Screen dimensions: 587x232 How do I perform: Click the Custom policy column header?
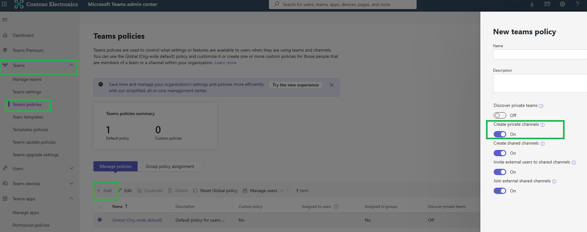tap(250, 207)
